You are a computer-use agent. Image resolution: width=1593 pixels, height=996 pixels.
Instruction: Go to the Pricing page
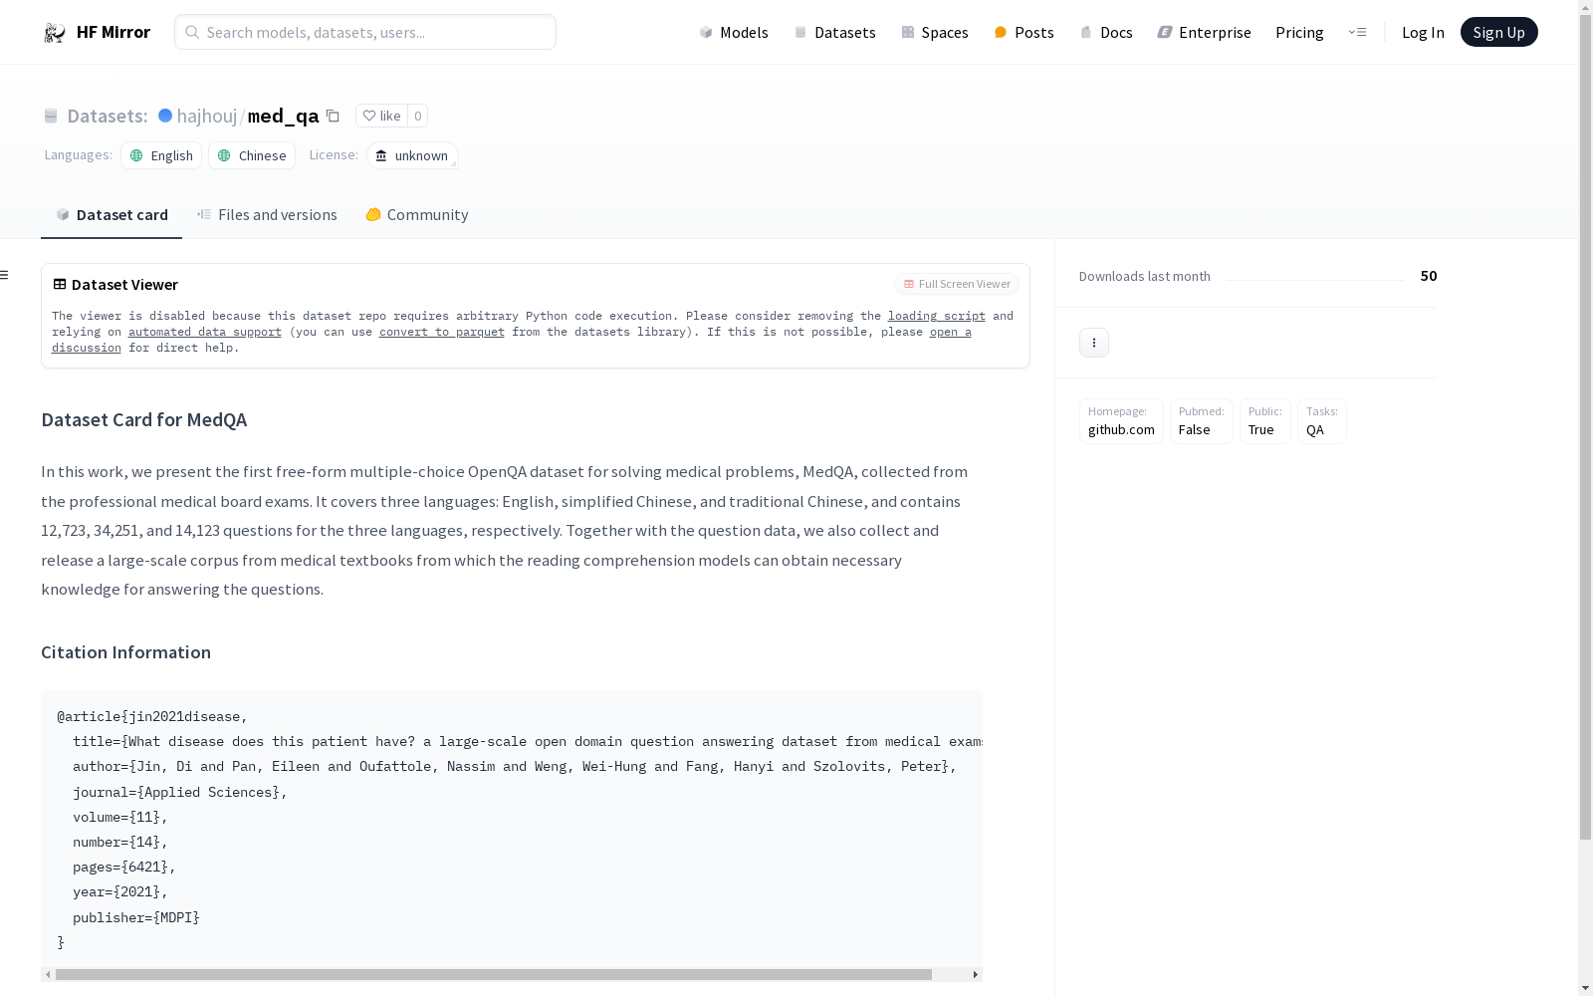tap(1299, 32)
